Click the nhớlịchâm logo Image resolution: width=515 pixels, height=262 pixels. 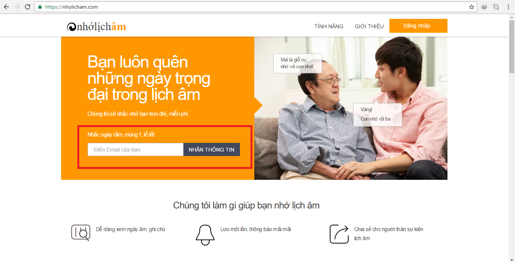point(97,26)
